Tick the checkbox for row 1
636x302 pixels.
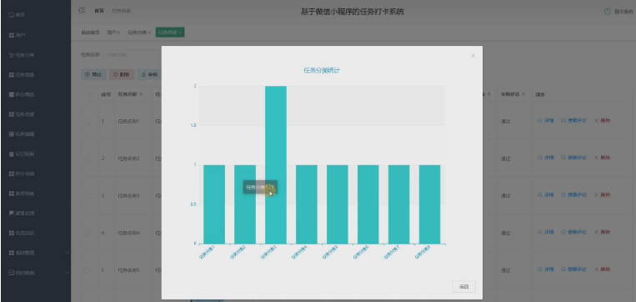(x=88, y=121)
